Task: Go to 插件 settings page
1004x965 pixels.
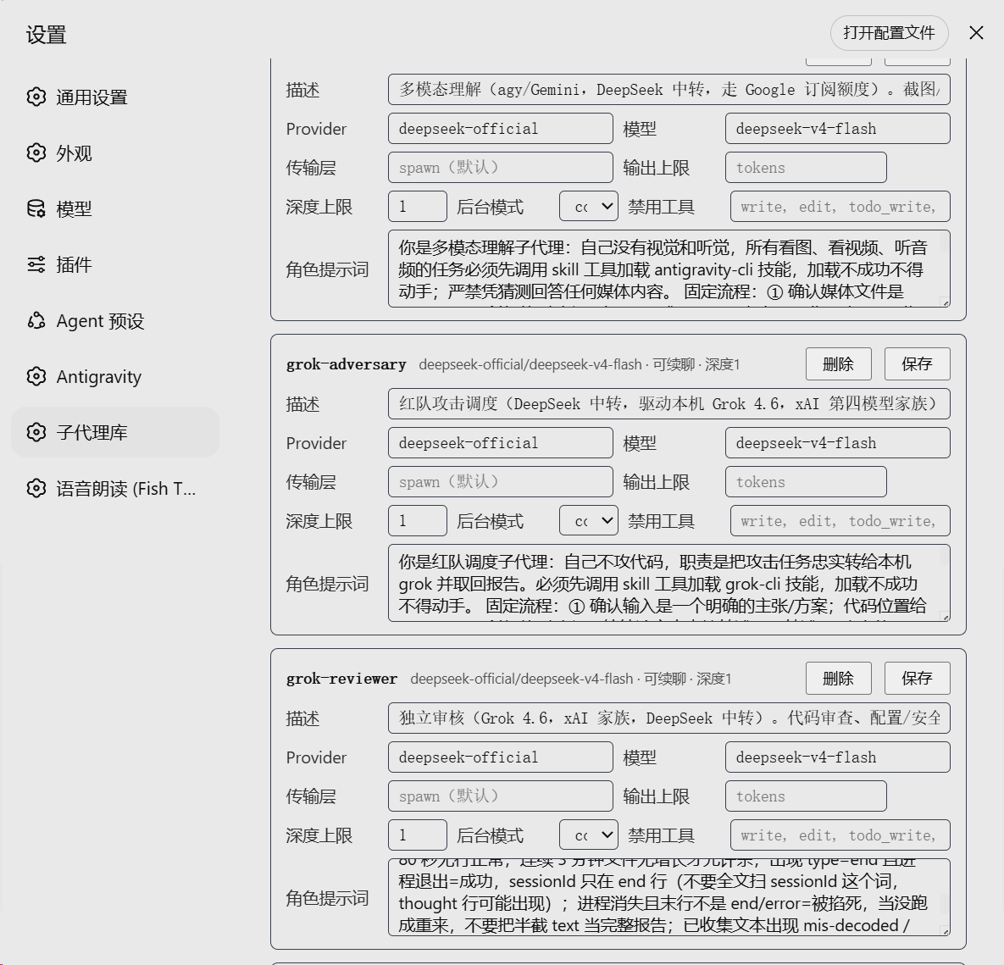Action: [x=115, y=264]
